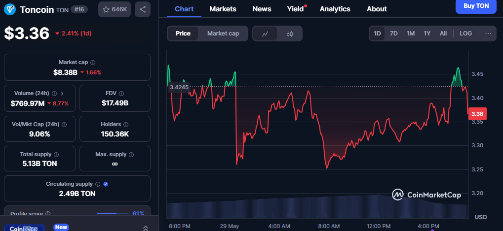Click the #16 rank badge

pos(79,9)
